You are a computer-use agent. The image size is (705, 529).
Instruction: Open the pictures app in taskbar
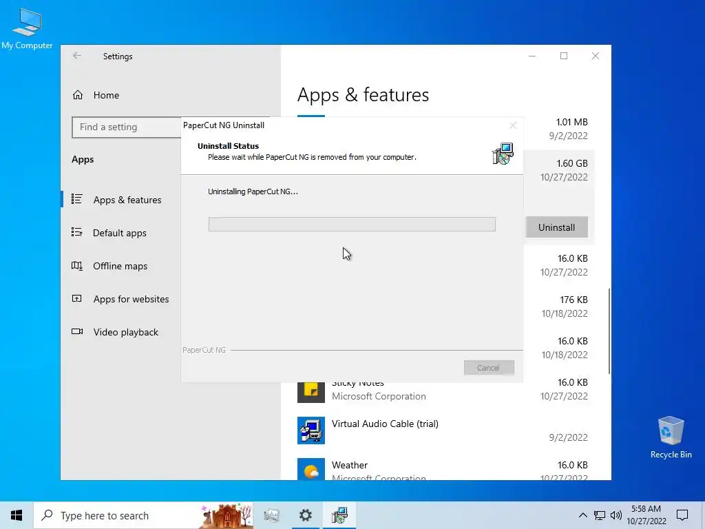pos(271,515)
